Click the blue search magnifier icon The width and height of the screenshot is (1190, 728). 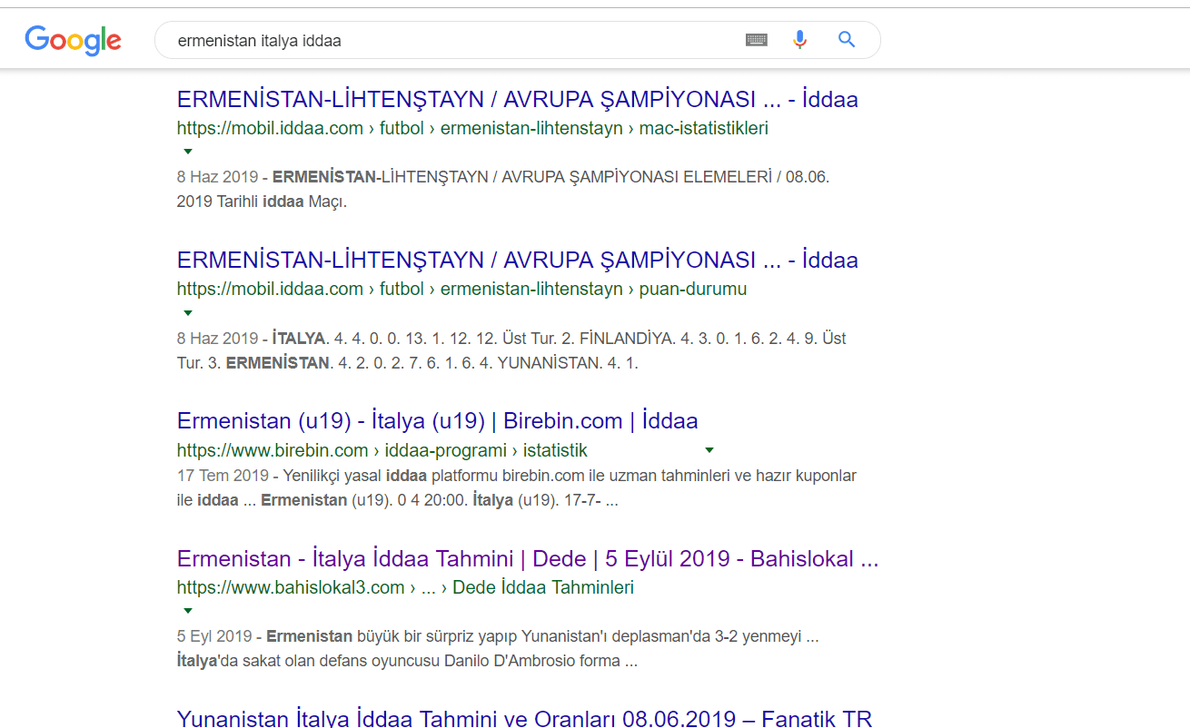[x=847, y=40]
